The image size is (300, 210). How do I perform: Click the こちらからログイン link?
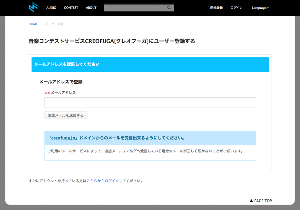click(x=103, y=181)
